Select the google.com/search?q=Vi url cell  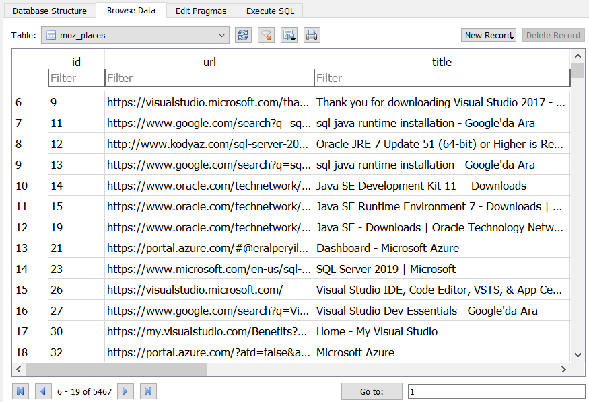click(209, 311)
